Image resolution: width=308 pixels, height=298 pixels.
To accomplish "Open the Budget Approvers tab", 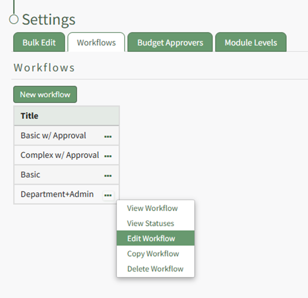I will tap(170, 42).
